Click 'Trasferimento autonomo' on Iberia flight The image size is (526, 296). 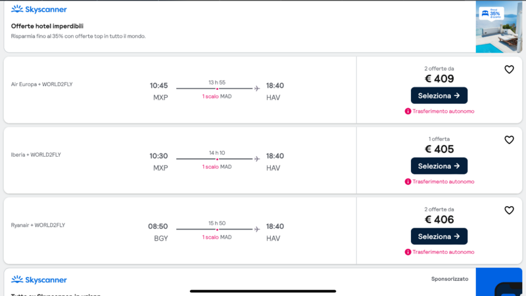tap(443, 182)
